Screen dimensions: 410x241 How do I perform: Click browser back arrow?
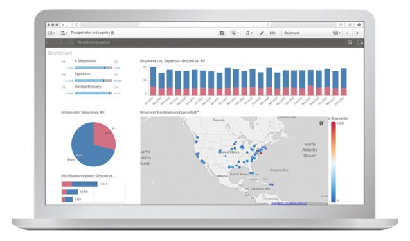click(x=63, y=25)
